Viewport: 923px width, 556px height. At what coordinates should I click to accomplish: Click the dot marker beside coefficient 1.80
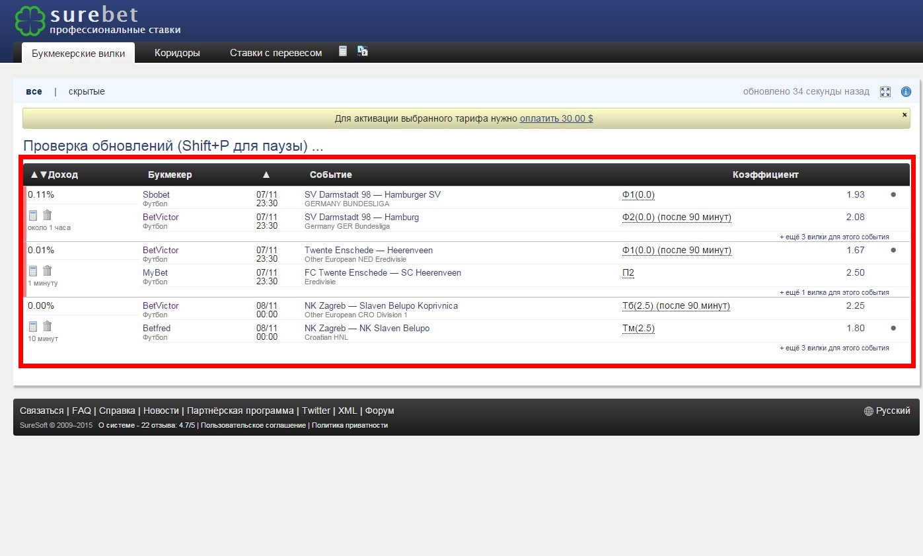[893, 328]
